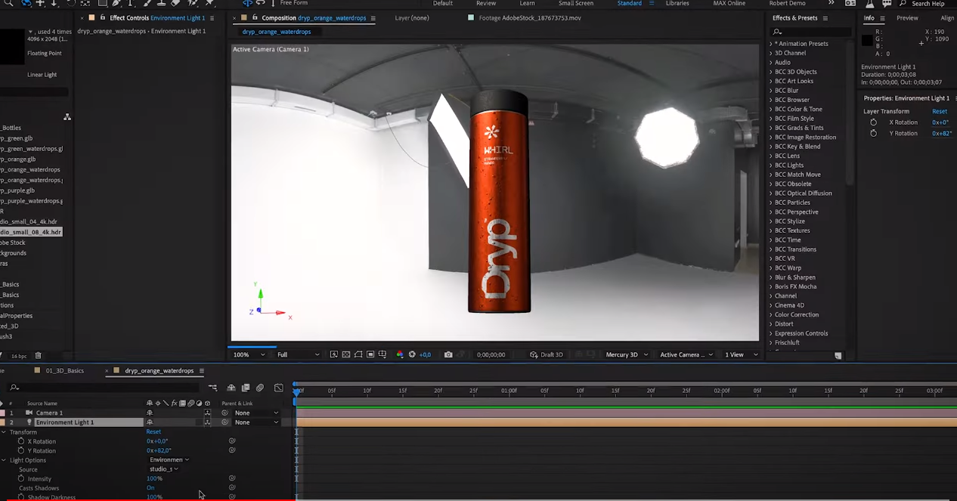Image resolution: width=957 pixels, height=501 pixels.
Task: Open the Composition panel menu icon
Action: coord(373,18)
